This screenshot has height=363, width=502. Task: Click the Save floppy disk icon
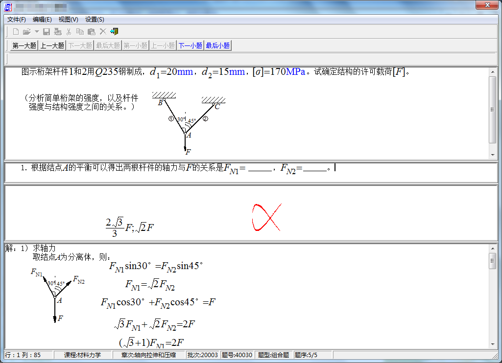47,32
